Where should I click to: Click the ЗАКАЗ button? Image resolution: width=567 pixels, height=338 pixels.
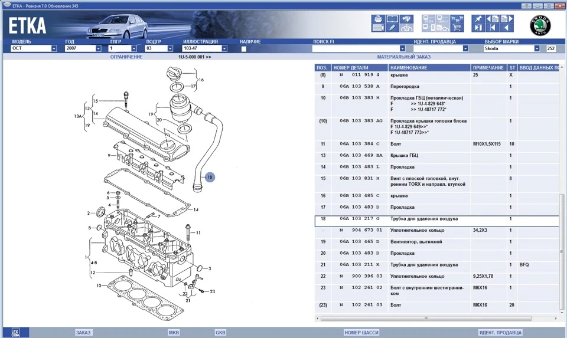tap(83, 333)
